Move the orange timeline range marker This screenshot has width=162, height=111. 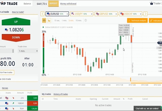(130, 79)
